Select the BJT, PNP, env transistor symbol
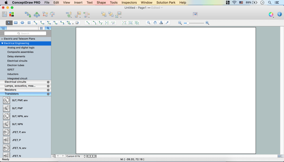The image size is (284, 162). (x=6, y=100)
